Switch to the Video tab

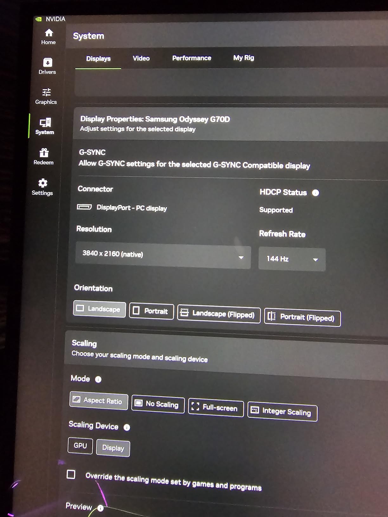click(x=141, y=58)
